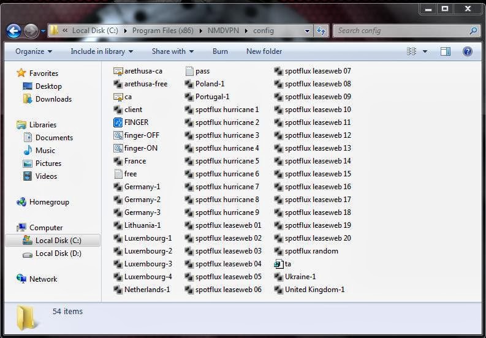486x338 pixels.
Task: Select the client config file icon
Action: (x=118, y=110)
